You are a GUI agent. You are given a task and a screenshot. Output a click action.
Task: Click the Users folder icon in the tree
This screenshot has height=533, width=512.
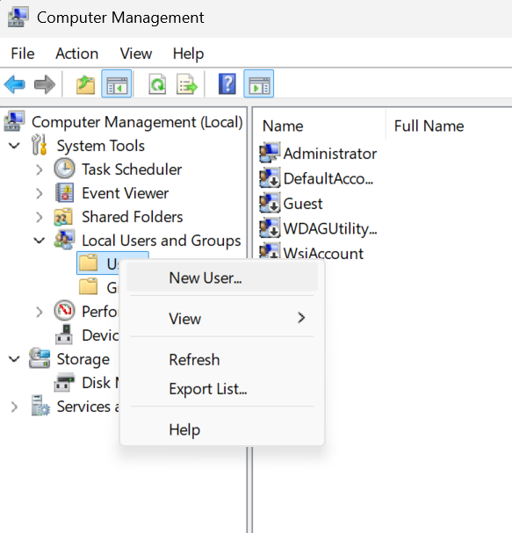point(88,263)
